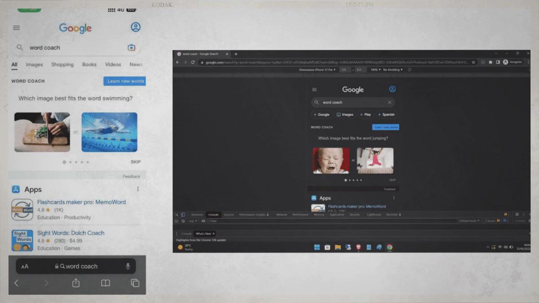This screenshot has width=539, height=303.
Task: Open Safari bookmarks book icon
Action: [105, 283]
